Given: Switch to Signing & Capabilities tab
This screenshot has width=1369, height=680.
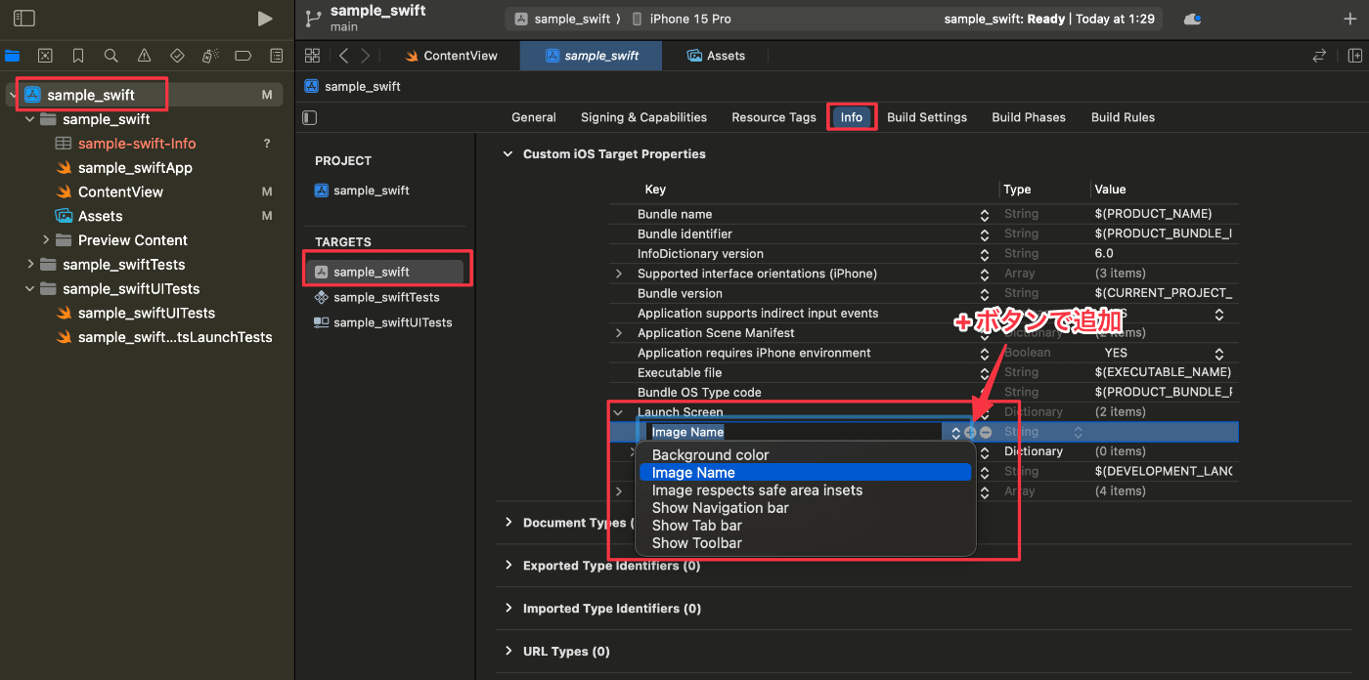Looking at the screenshot, I should point(643,117).
